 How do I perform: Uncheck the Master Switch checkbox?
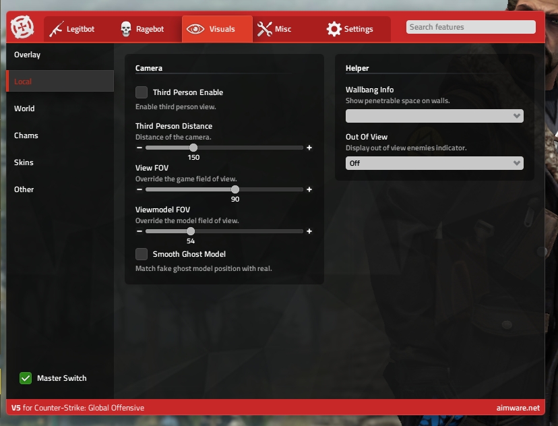tap(26, 378)
